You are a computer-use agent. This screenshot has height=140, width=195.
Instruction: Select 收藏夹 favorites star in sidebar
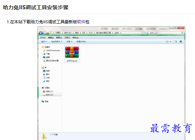click(46, 47)
